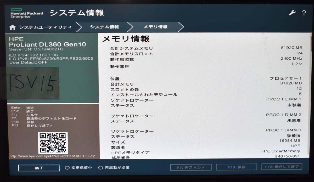Click the 動作周波数 label
This screenshot has height=182, width=314.
coord(122,60)
